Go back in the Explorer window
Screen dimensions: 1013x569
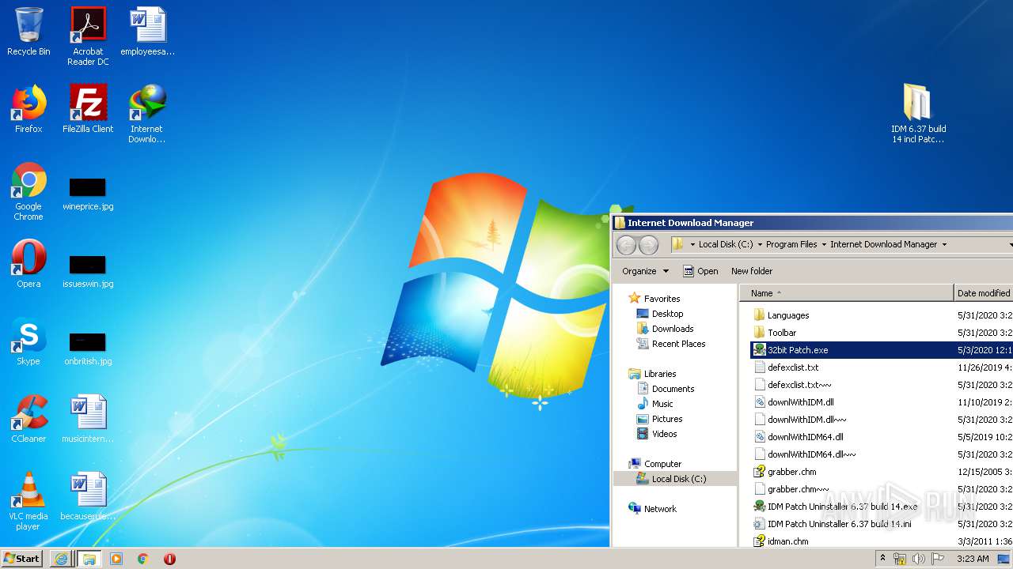[x=627, y=245]
